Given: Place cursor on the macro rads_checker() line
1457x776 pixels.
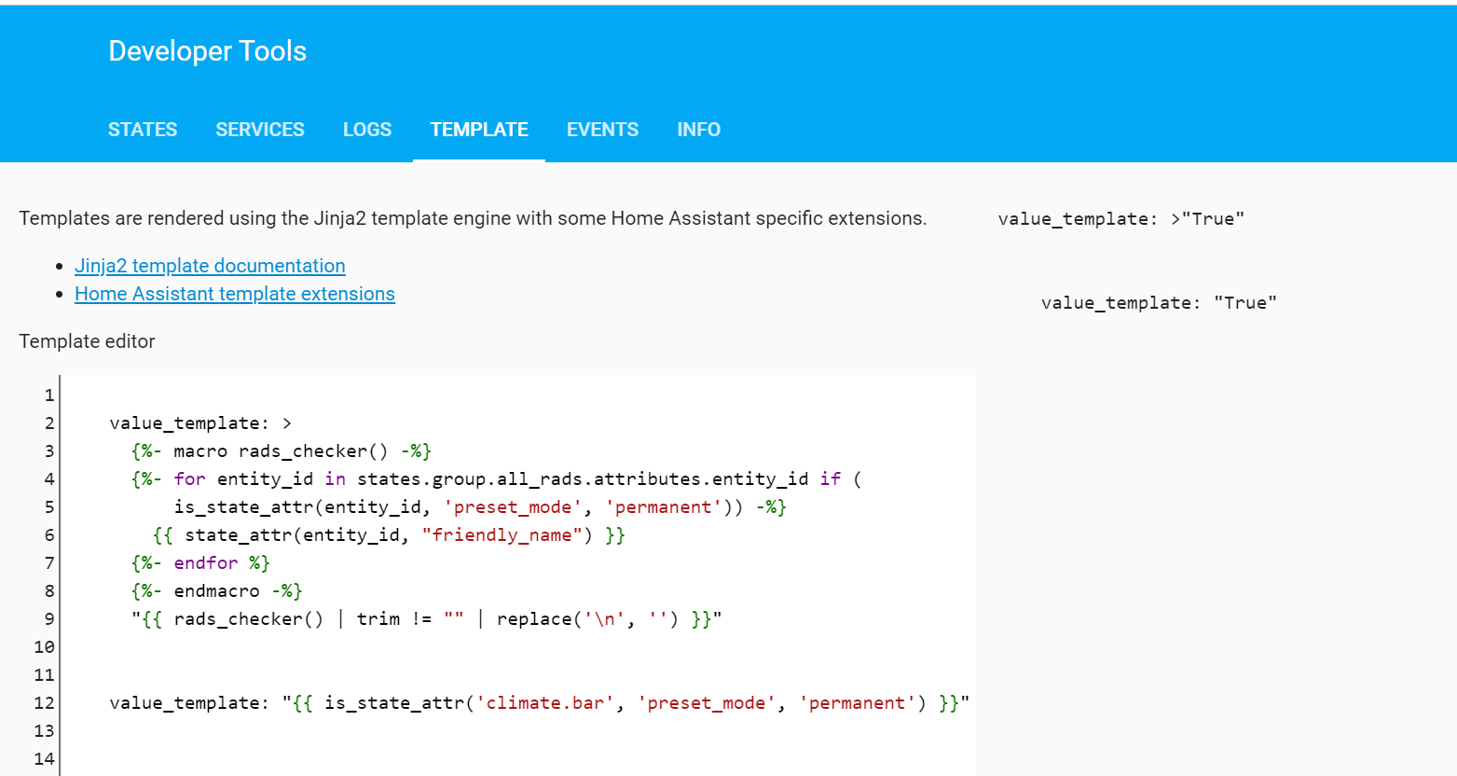Looking at the screenshot, I should coord(281,451).
